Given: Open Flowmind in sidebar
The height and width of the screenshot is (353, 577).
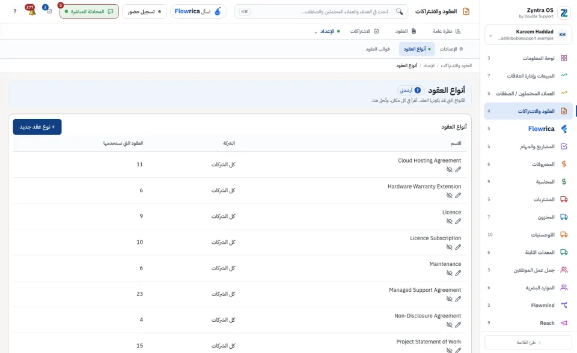Looking at the screenshot, I should (528, 305).
